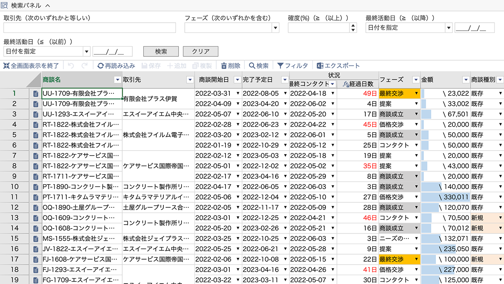
Task: Select the row 17 number header
Action: (15, 259)
